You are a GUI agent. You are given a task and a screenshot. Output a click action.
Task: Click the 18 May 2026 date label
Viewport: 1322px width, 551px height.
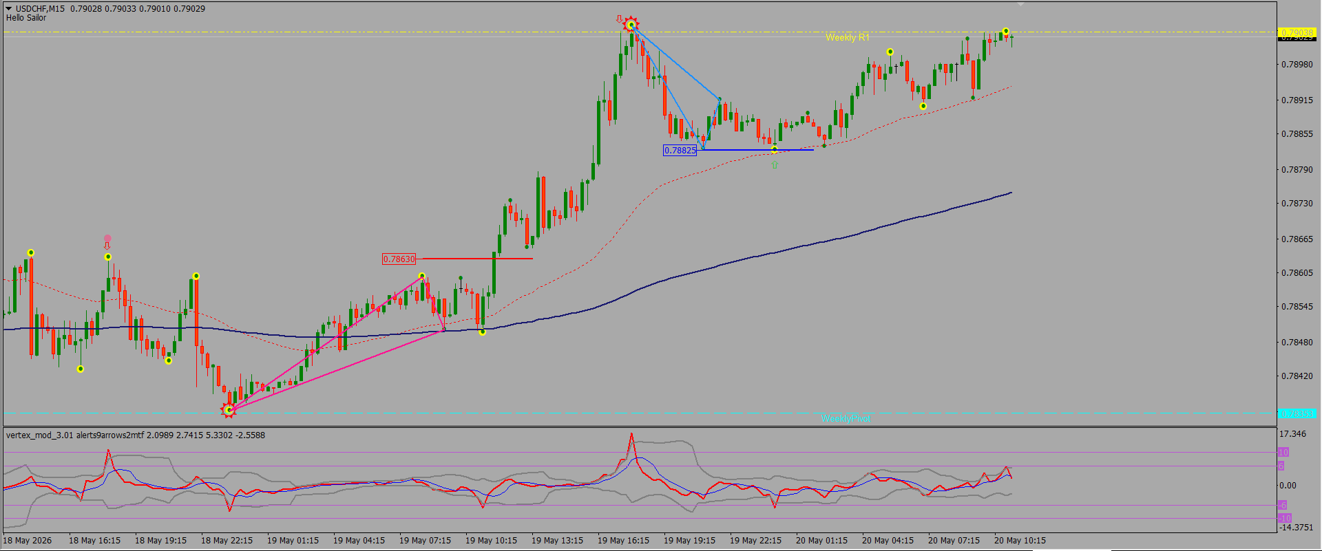click(x=28, y=541)
